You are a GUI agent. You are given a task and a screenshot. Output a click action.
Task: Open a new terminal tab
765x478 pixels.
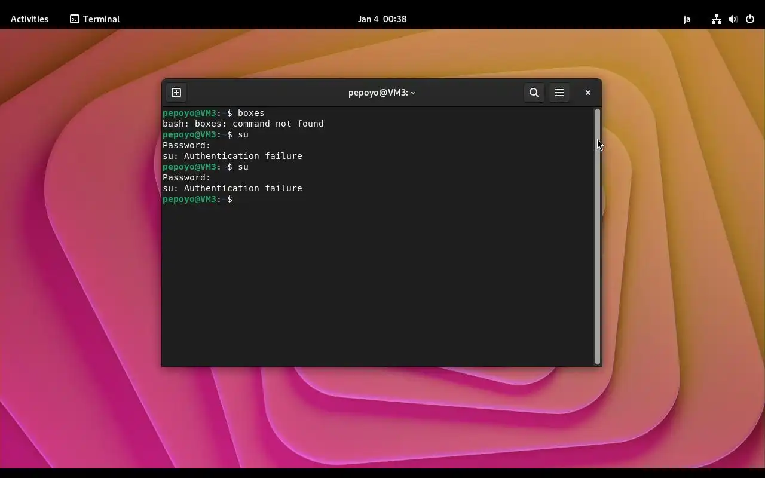point(176,93)
